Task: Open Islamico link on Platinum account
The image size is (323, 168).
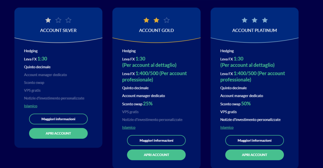Action: click(x=227, y=127)
